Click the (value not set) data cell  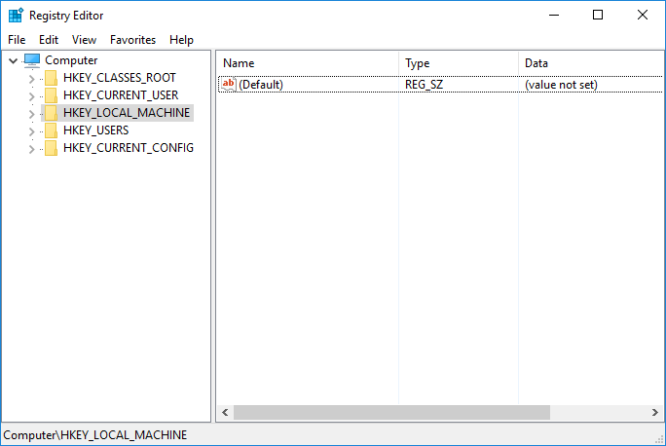coord(561,85)
